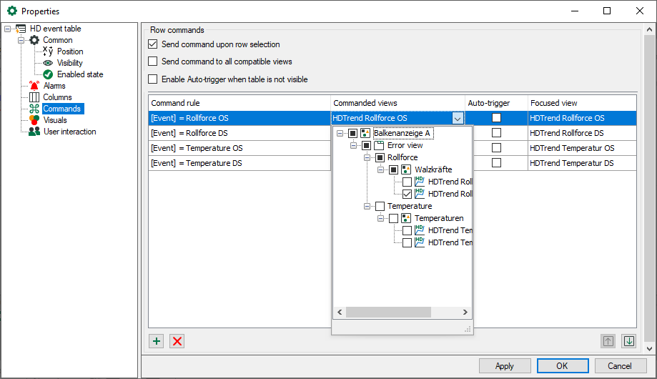Click the Visuals traffic light icon
This screenshot has height=379, width=657.
coord(34,120)
